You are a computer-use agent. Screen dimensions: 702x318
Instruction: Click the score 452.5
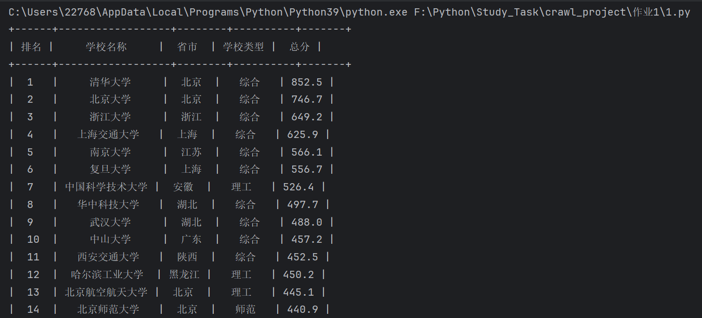303,257
